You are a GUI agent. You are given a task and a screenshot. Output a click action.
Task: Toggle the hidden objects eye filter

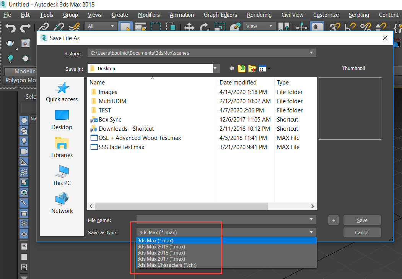[24, 234]
